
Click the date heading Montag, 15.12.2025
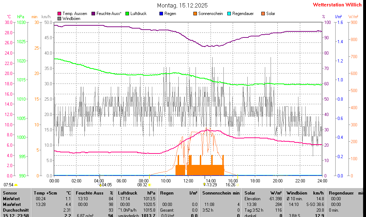(x=182, y=5)
